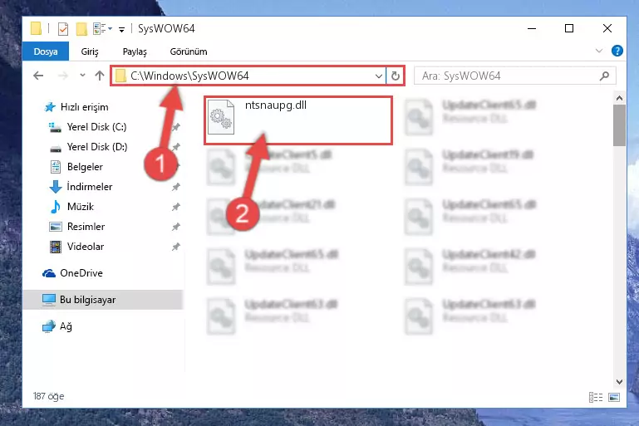Go up one folder level
This screenshot has height=426, width=639.
pos(100,76)
